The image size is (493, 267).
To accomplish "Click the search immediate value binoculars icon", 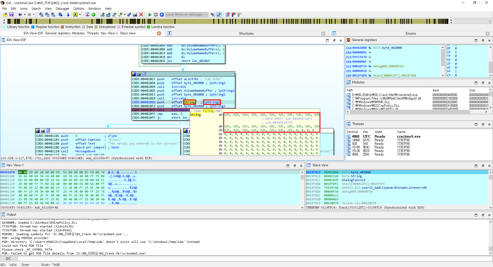I will point(41,15).
